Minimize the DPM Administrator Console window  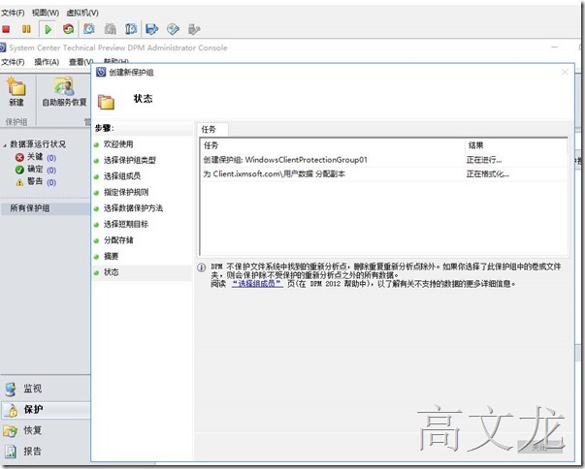[555, 47]
